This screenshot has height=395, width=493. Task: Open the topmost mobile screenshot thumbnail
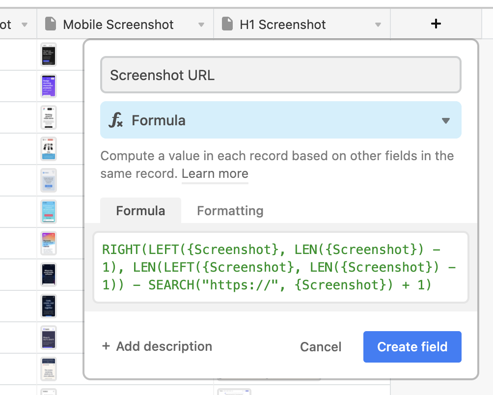(x=48, y=54)
